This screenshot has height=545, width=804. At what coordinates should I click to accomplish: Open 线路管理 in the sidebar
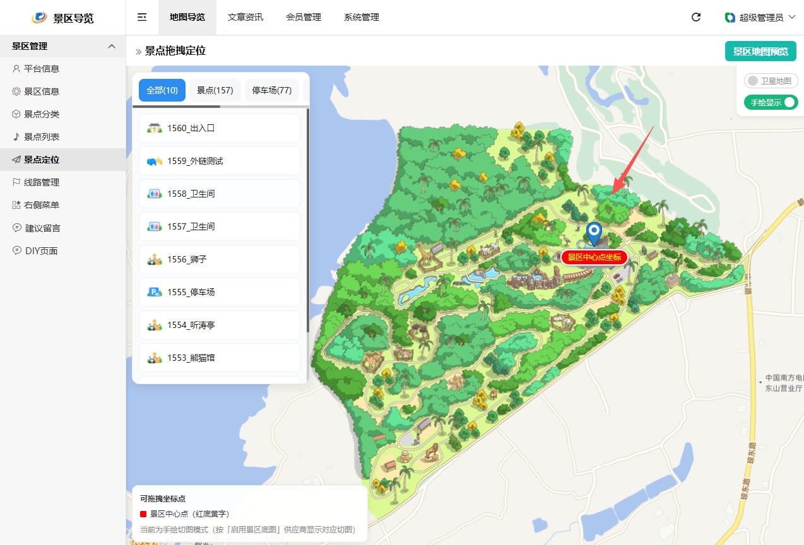click(x=63, y=182)
